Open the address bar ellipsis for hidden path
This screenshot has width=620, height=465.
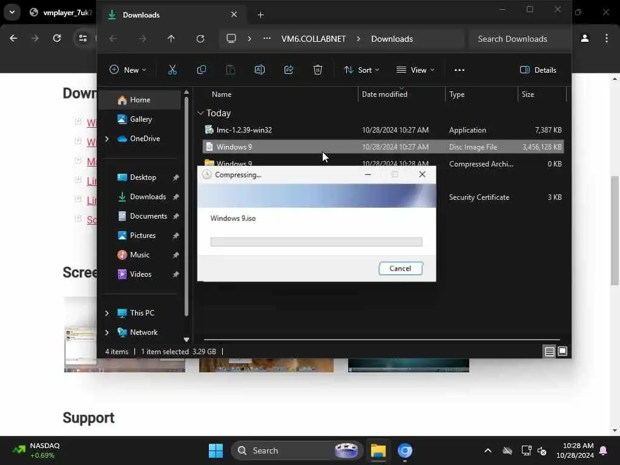point(267,39)
